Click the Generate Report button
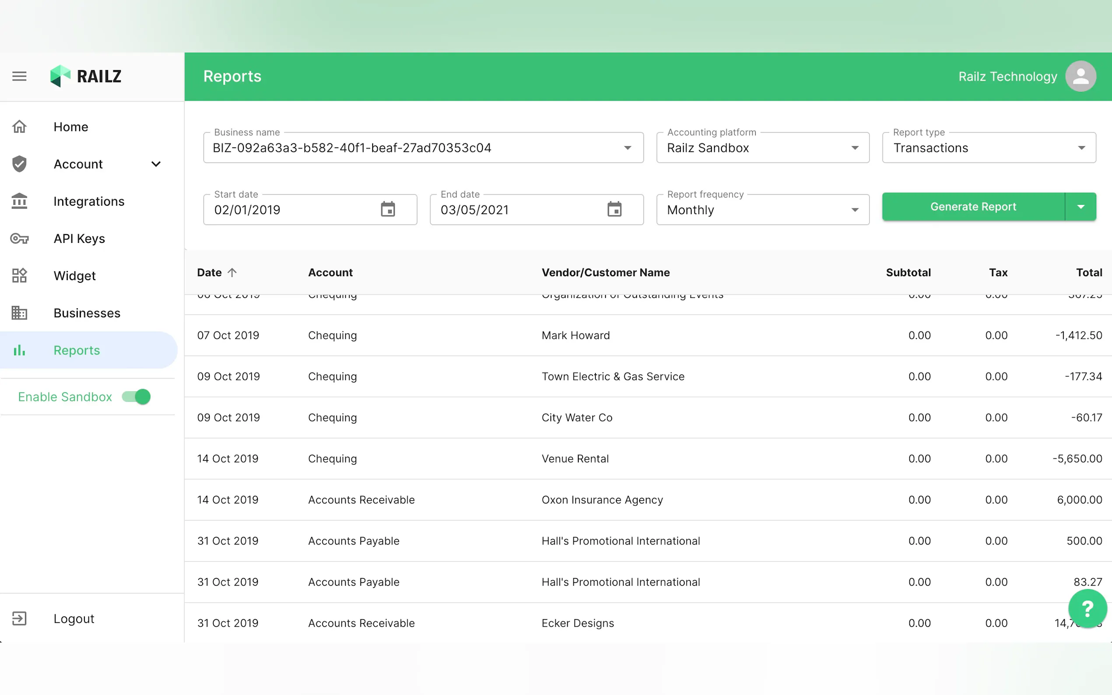The image size is (1112, 695). [973, 207]
